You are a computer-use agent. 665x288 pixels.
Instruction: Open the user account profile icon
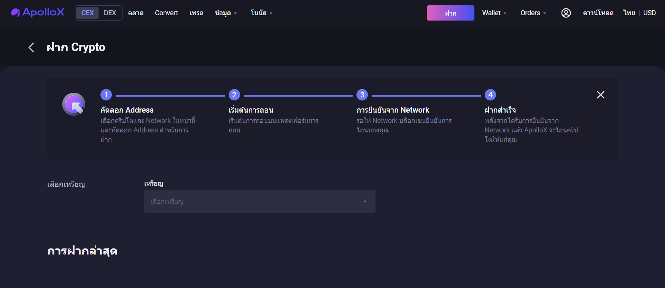(566, 13)
